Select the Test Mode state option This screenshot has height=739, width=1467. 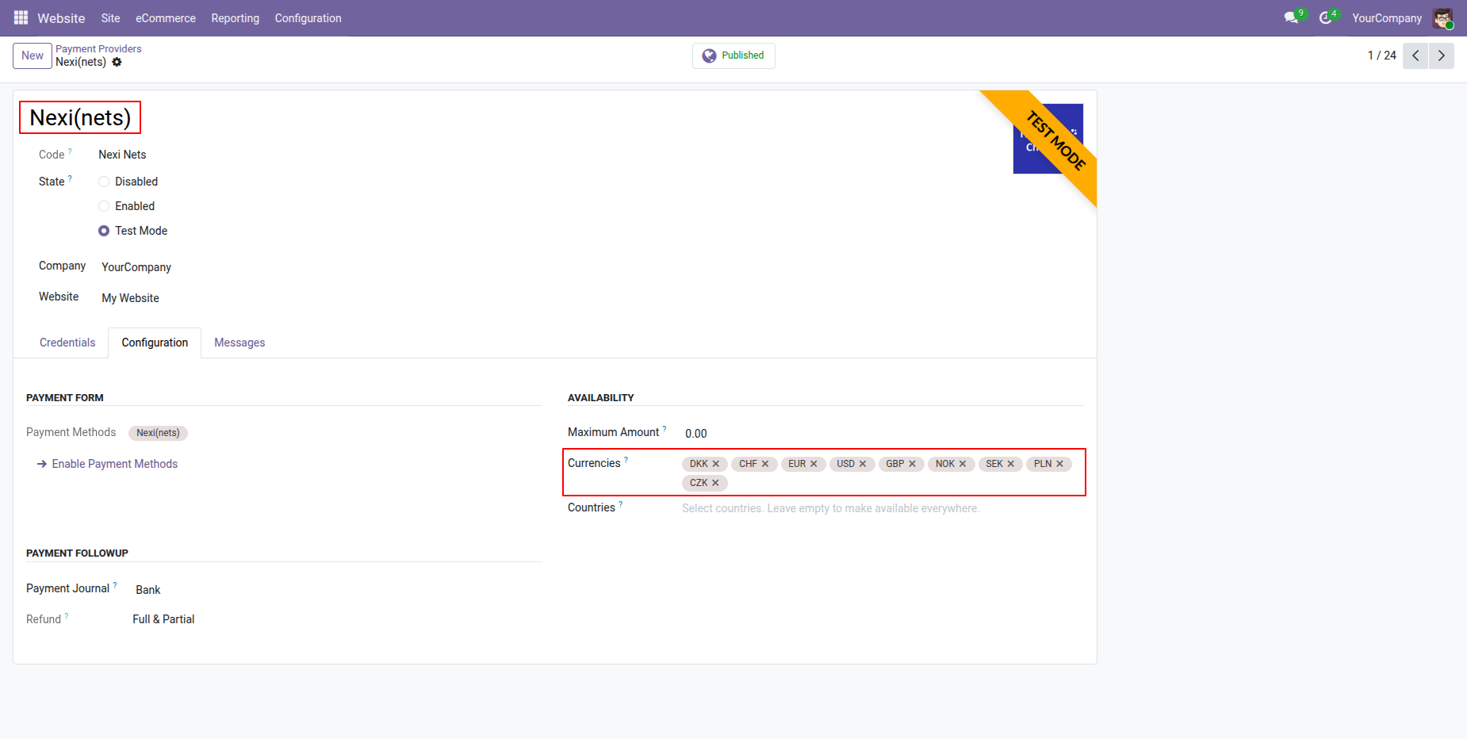click(x=104, y=231)
